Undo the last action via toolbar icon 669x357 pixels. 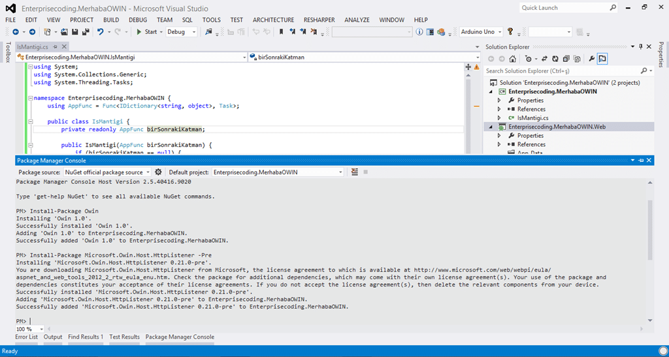coord(100,32)
